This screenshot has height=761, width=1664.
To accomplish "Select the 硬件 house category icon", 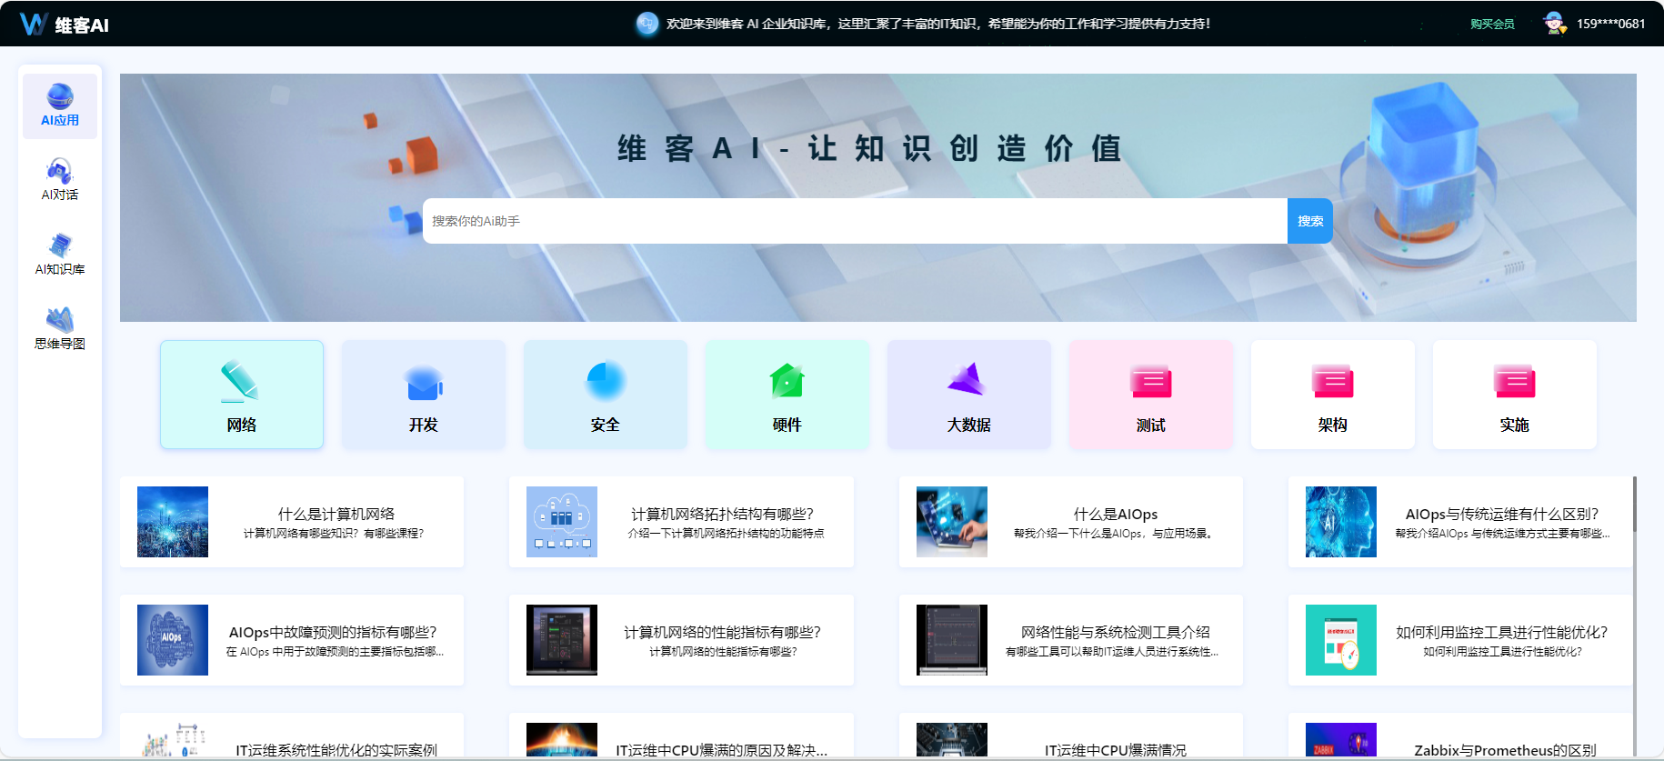I will click(787, 381).
